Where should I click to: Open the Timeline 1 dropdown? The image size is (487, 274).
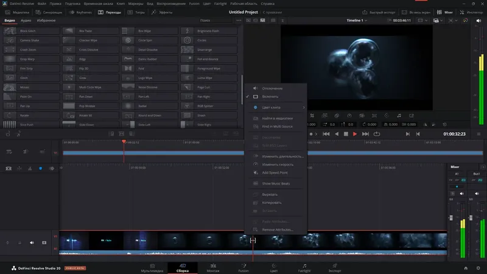[357, 21]
